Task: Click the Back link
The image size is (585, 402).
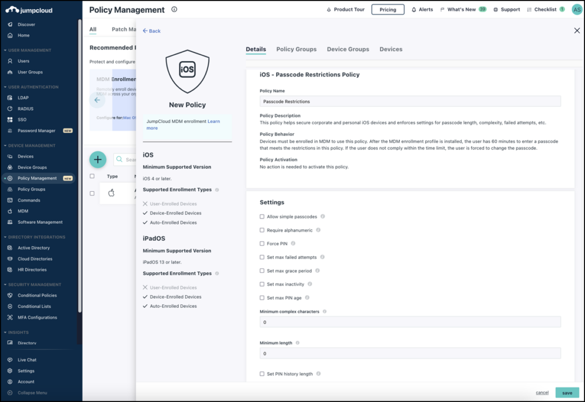Action: [x=151, y=31]
